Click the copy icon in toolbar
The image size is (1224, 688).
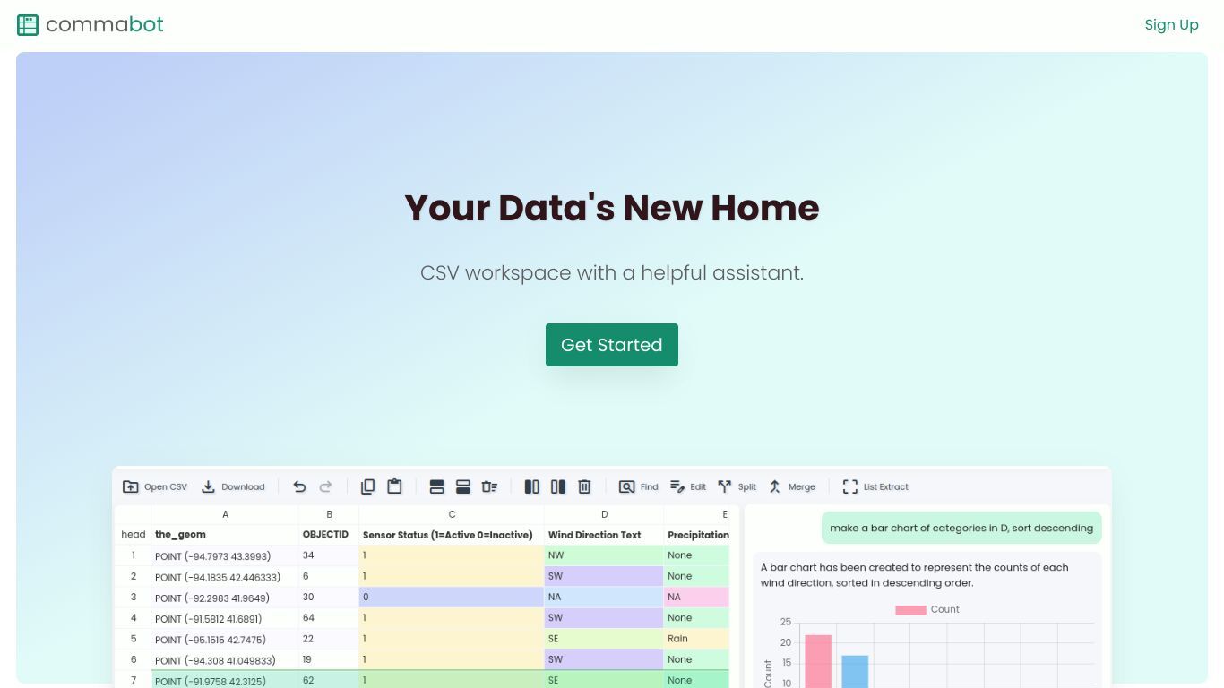pos(367,486)
